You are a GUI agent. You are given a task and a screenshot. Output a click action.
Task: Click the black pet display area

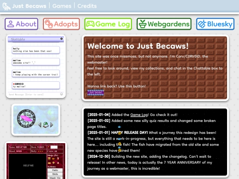pyautogui.click(x=27, y=167)
